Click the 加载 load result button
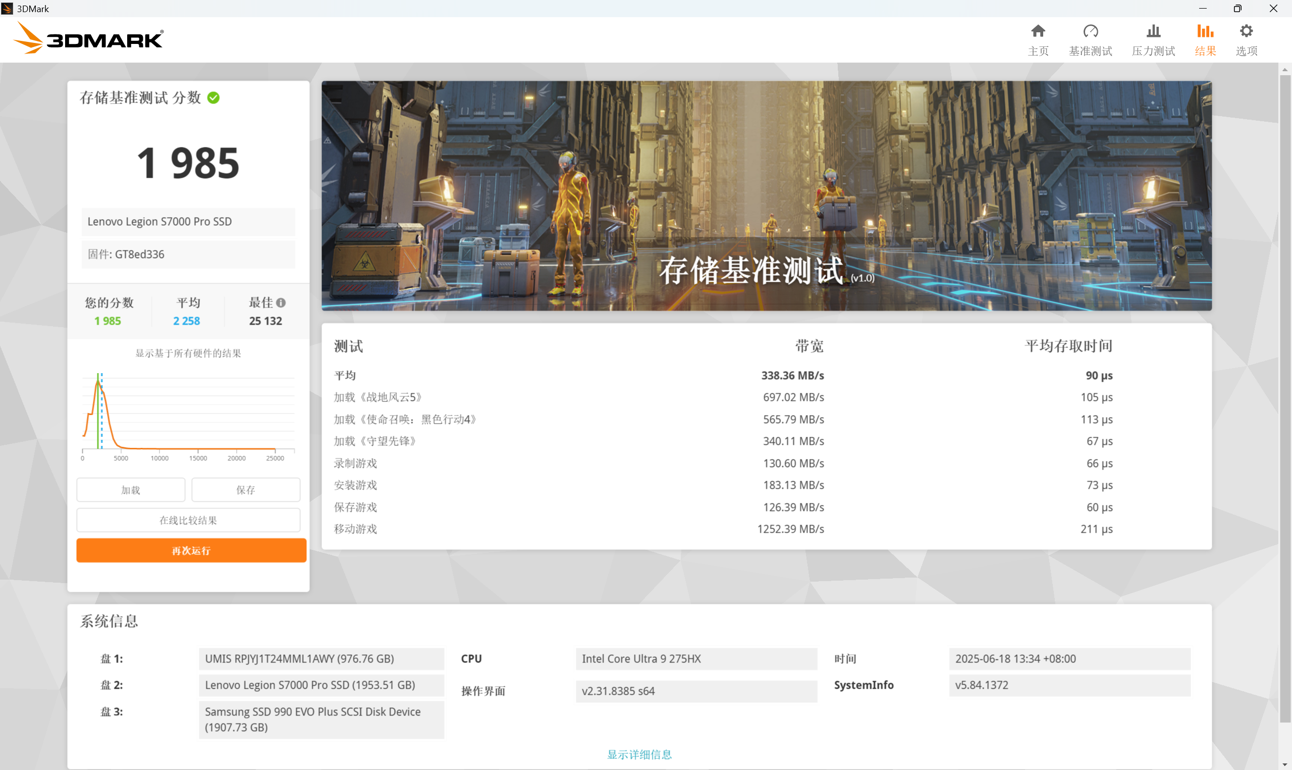Viewport: 1292px width, 770px height. [x=131, y=490]
